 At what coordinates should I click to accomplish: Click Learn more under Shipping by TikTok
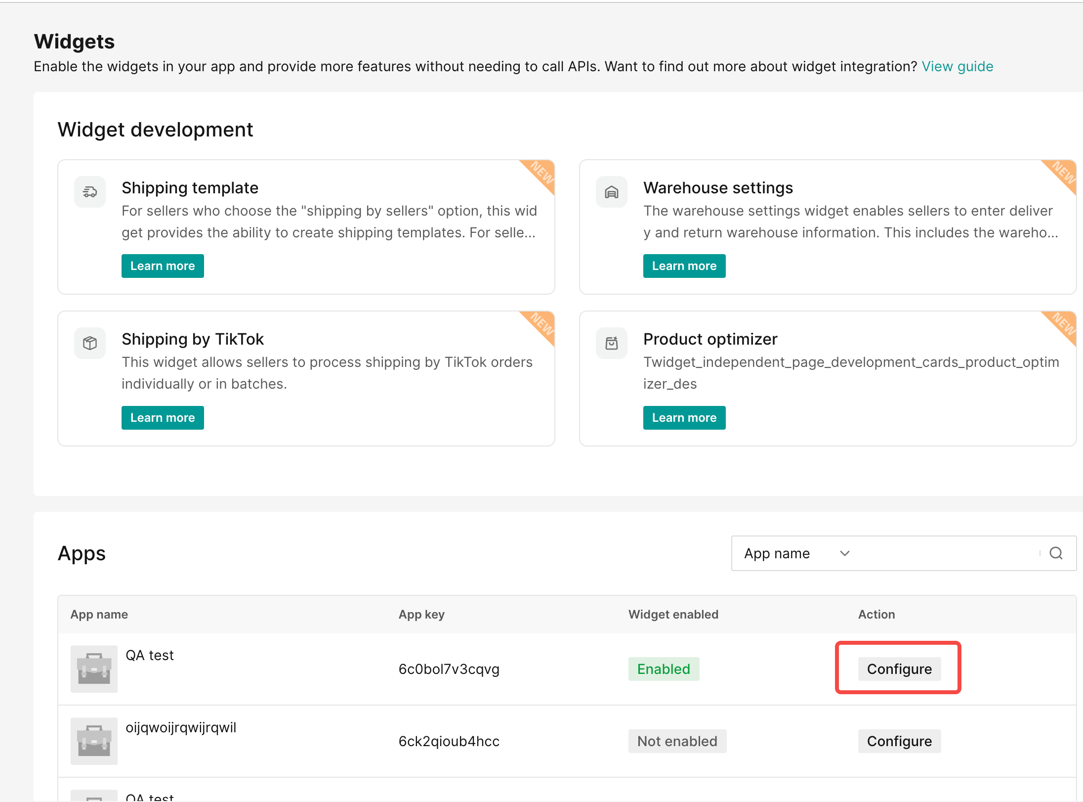click(163, 418)
